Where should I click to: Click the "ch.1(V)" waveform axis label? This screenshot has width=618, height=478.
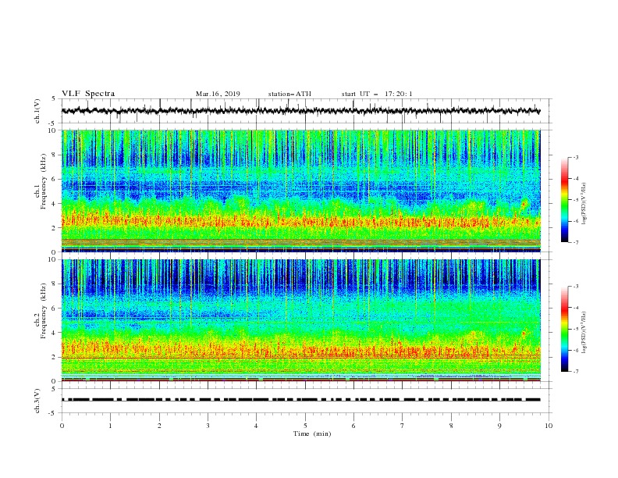click(37, 111)
